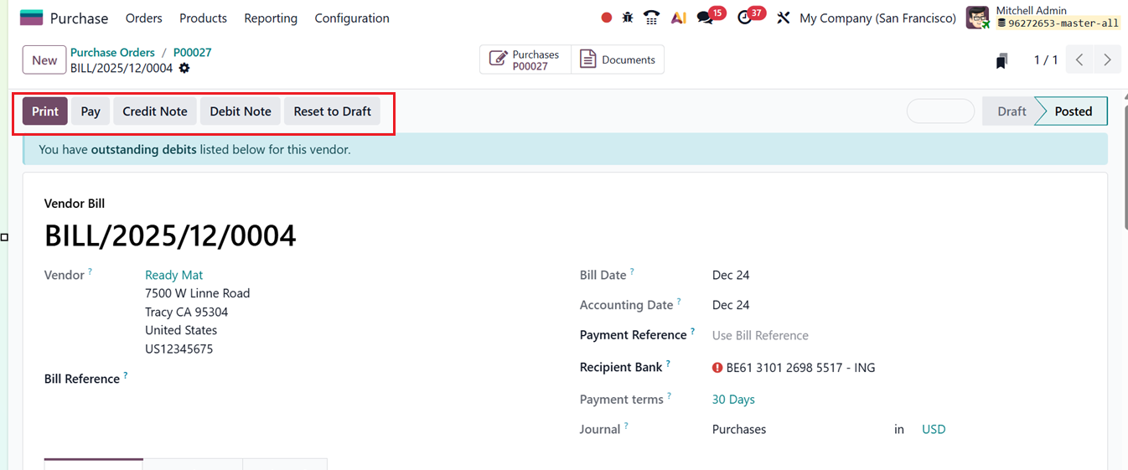Open the wrench and screwdriver tools icon
1128x470 pixels.
pyautogui.click(x=784, y=18)
